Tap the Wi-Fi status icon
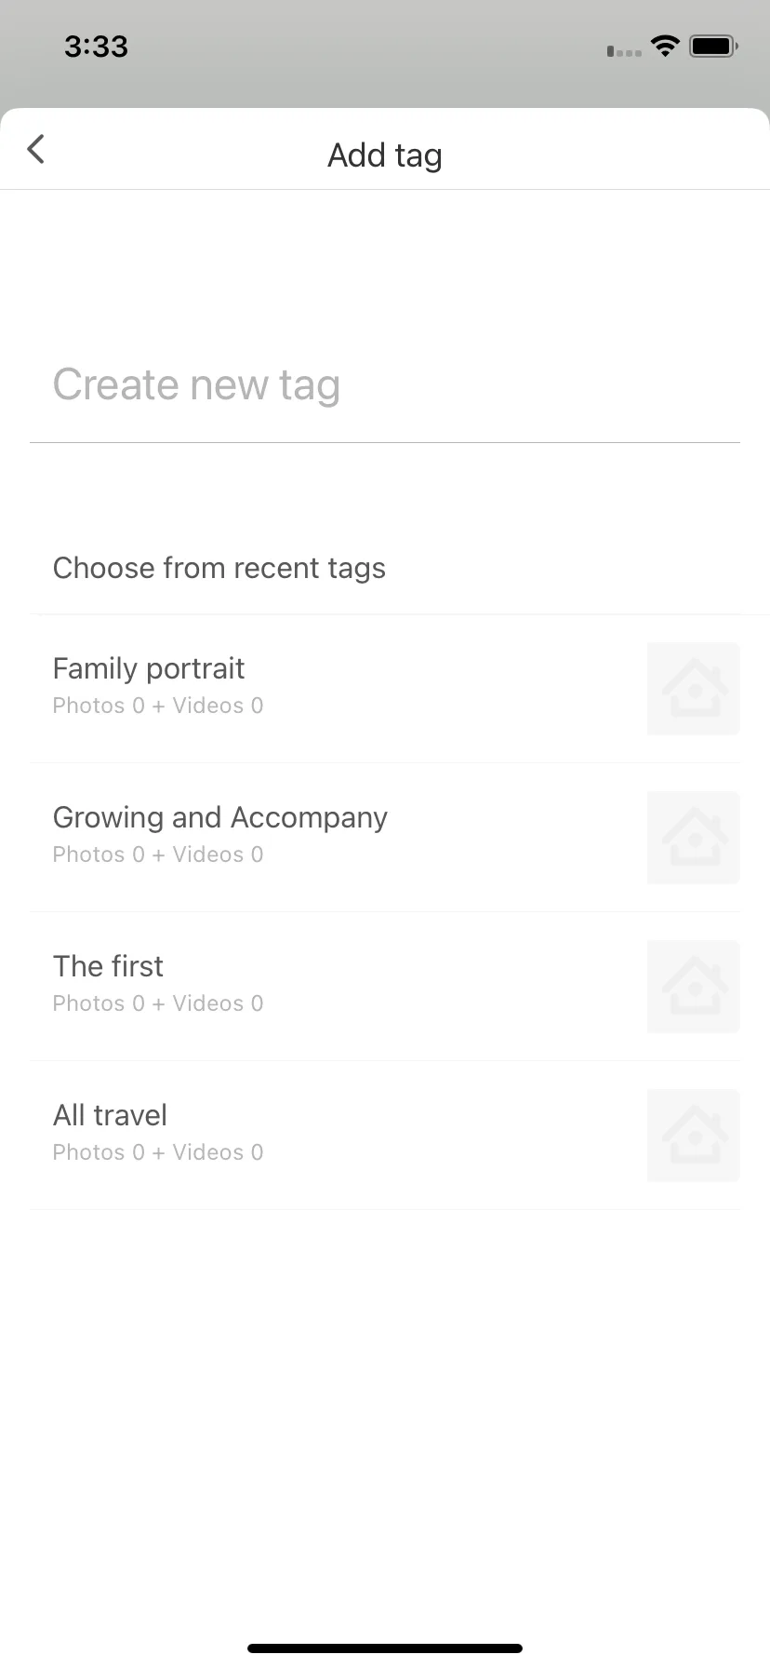 (x=665, y=46)
